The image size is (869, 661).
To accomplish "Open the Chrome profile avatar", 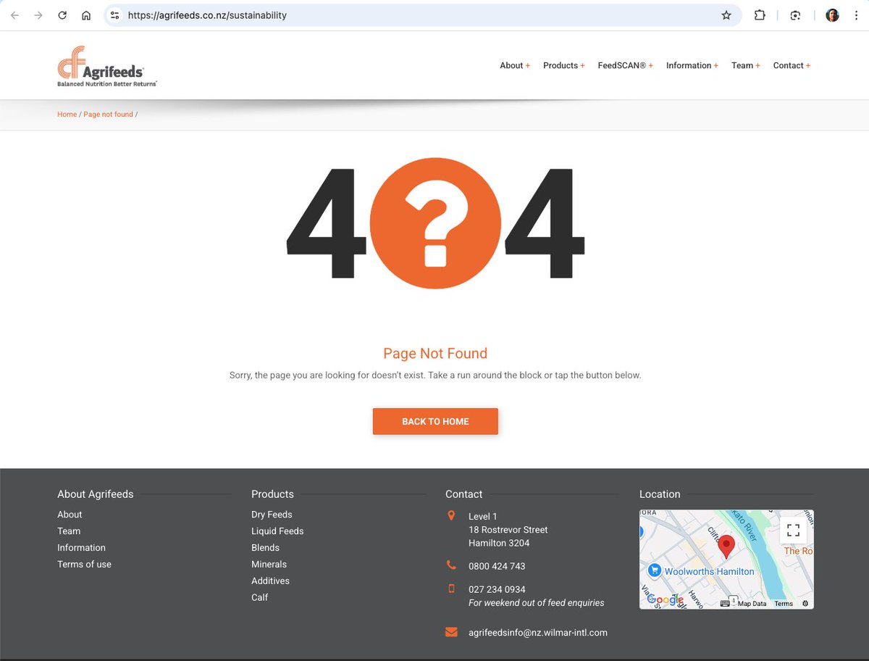I will click(x=832, y=15).
